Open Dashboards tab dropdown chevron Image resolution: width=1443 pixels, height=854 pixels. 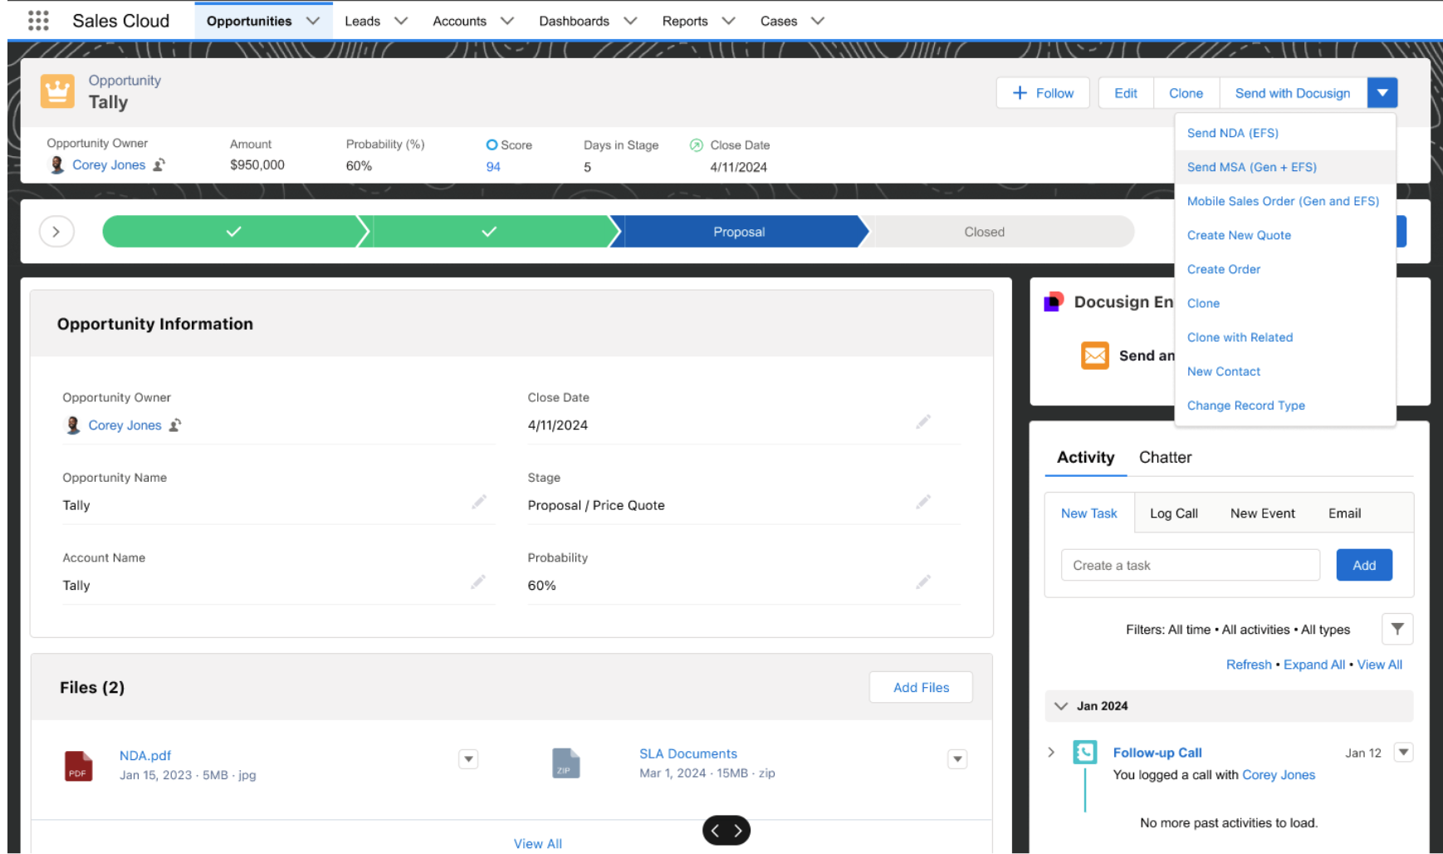pyautogui.click(x=630, y=21)
